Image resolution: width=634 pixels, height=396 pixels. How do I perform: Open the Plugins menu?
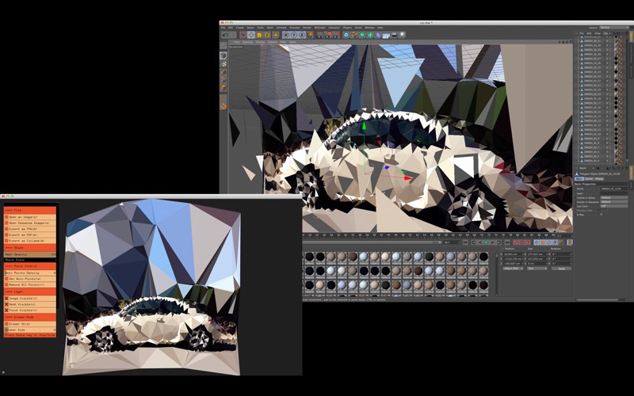[347, 28]
